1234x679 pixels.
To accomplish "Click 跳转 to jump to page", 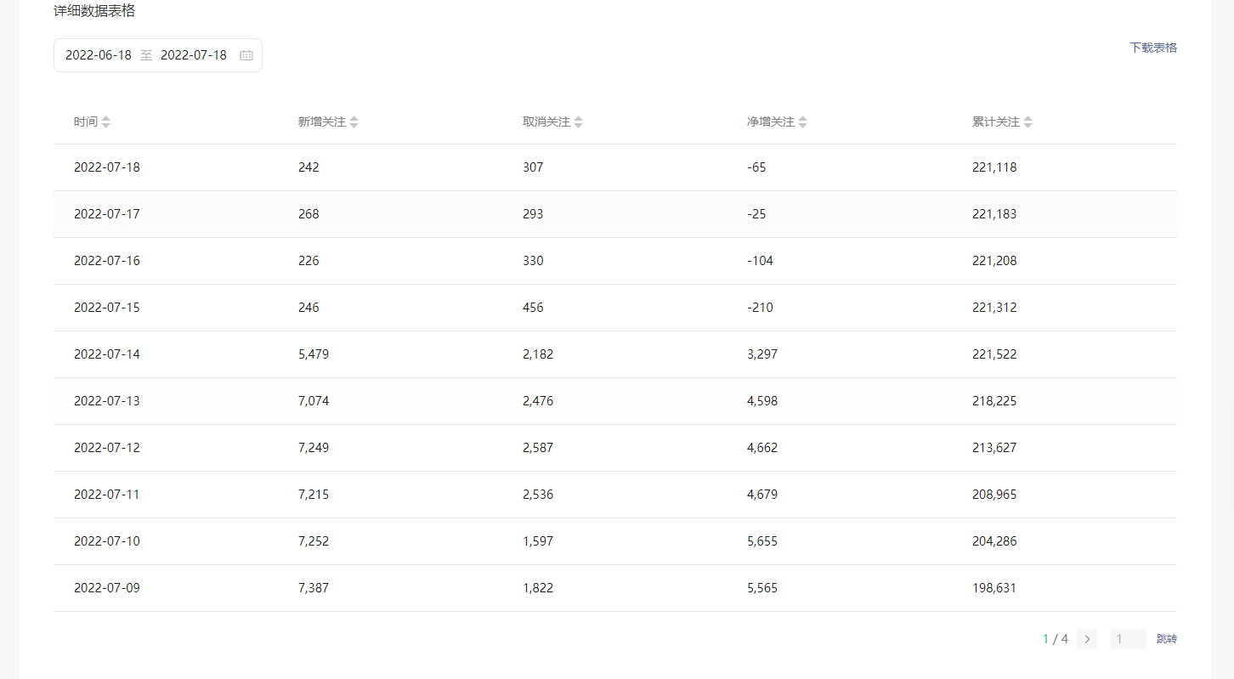I will coord(1166,639).
